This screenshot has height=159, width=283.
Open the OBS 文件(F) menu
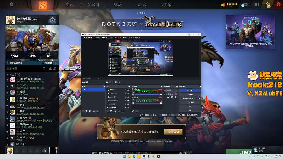tap(84, 37)
